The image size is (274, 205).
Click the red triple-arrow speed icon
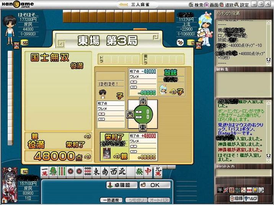pyautogui.click(x=249, y=190)
